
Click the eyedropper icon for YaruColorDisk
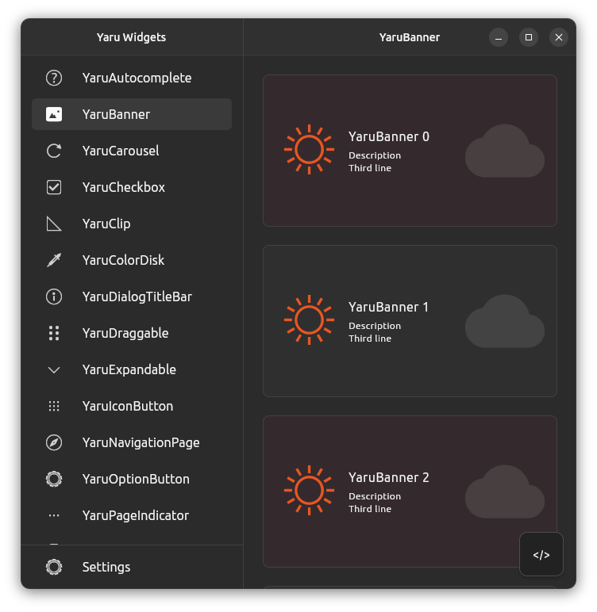coord(54,260)
